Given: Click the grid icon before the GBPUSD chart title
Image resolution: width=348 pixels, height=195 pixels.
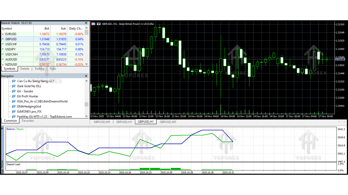Looking at the screenshot, I should point(93,24).
